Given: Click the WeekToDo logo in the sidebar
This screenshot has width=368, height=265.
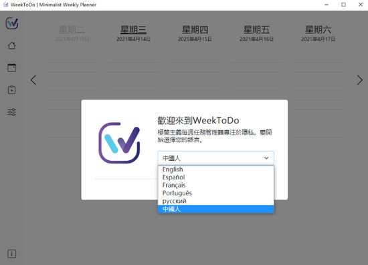Looking at the screenshot, I should point(12,23).
